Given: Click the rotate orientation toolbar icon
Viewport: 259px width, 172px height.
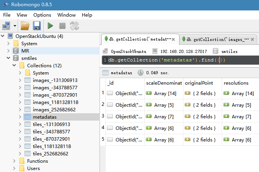Looking at the screenshot, I should coord(74,26).
